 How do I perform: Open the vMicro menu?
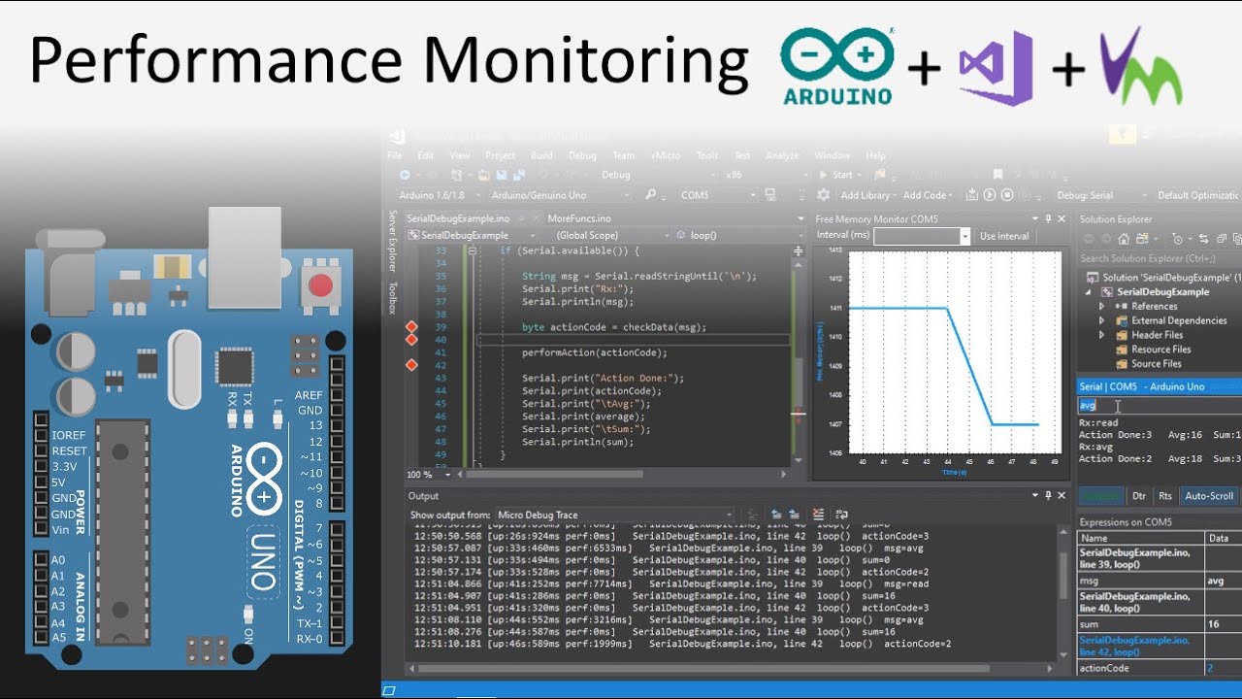[666, 155]
